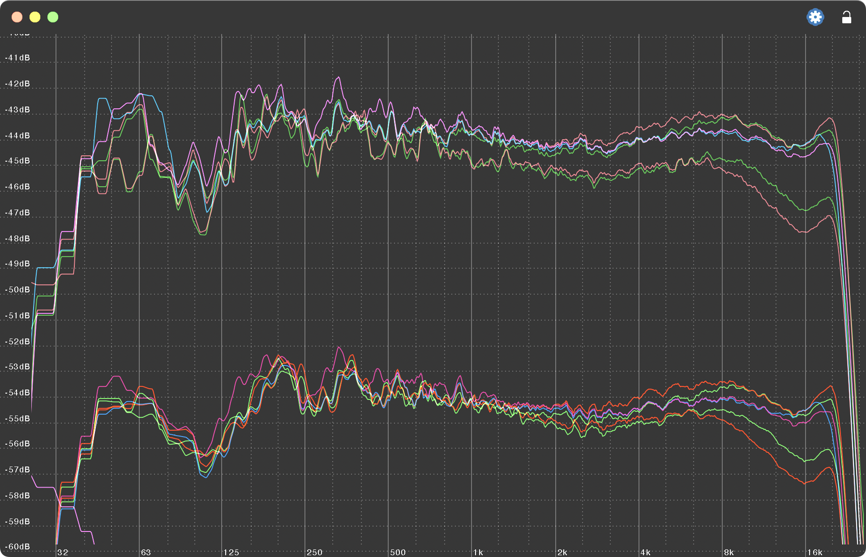Viewport: 866px width, 557px height.
Task: Open the analyzer settings gear
Action: pyautogui.click(x=815, y=17)
